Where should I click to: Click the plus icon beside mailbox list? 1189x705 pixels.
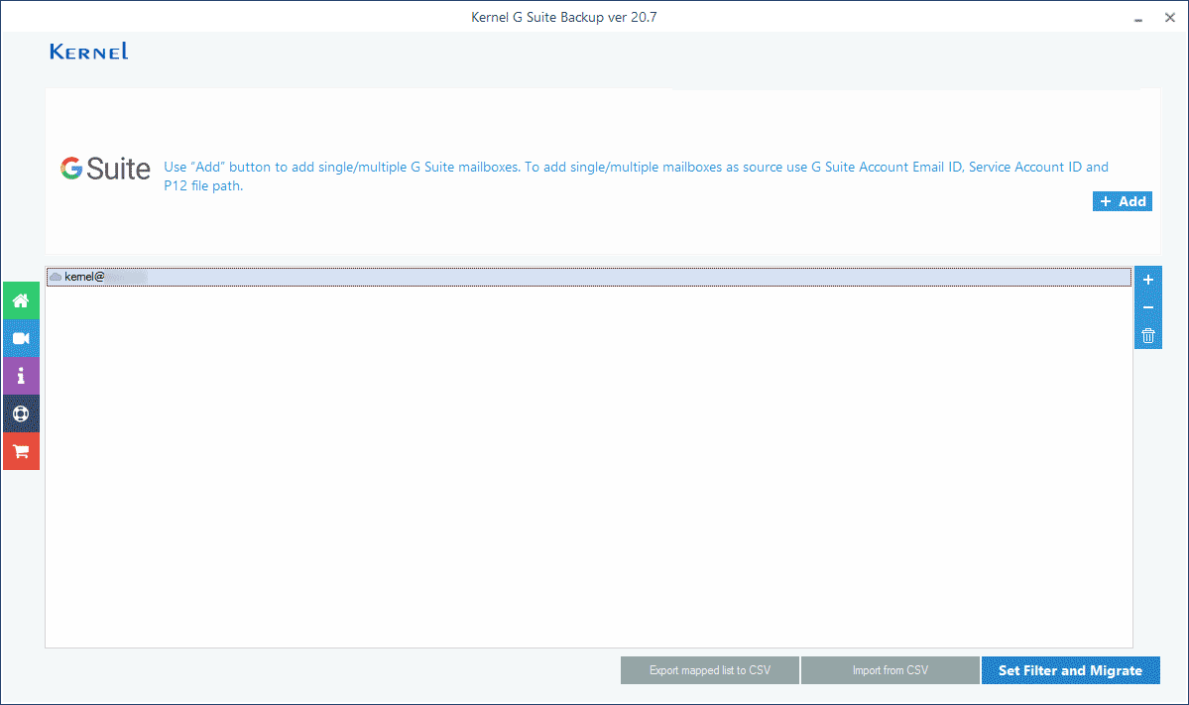pyautogui.click(x=1148, y=280)
